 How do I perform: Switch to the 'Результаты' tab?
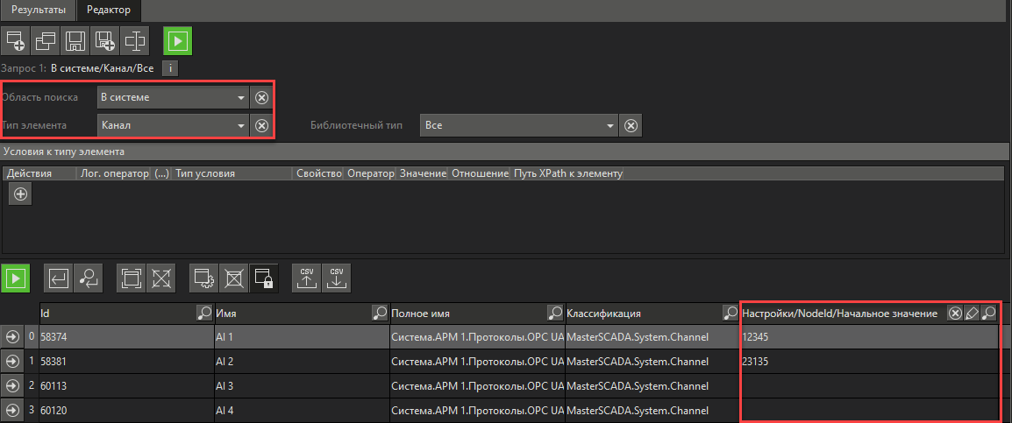coord(38,10)
